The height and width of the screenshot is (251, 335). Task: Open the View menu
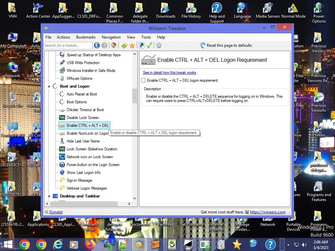pyautogui.click(x=131, y=37)
